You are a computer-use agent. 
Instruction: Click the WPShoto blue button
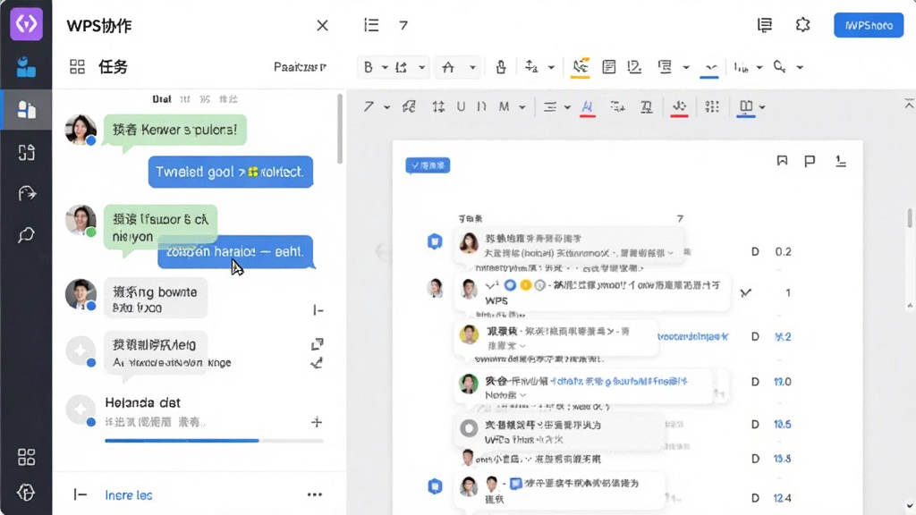pyautogui.click(x=869, y=25)
